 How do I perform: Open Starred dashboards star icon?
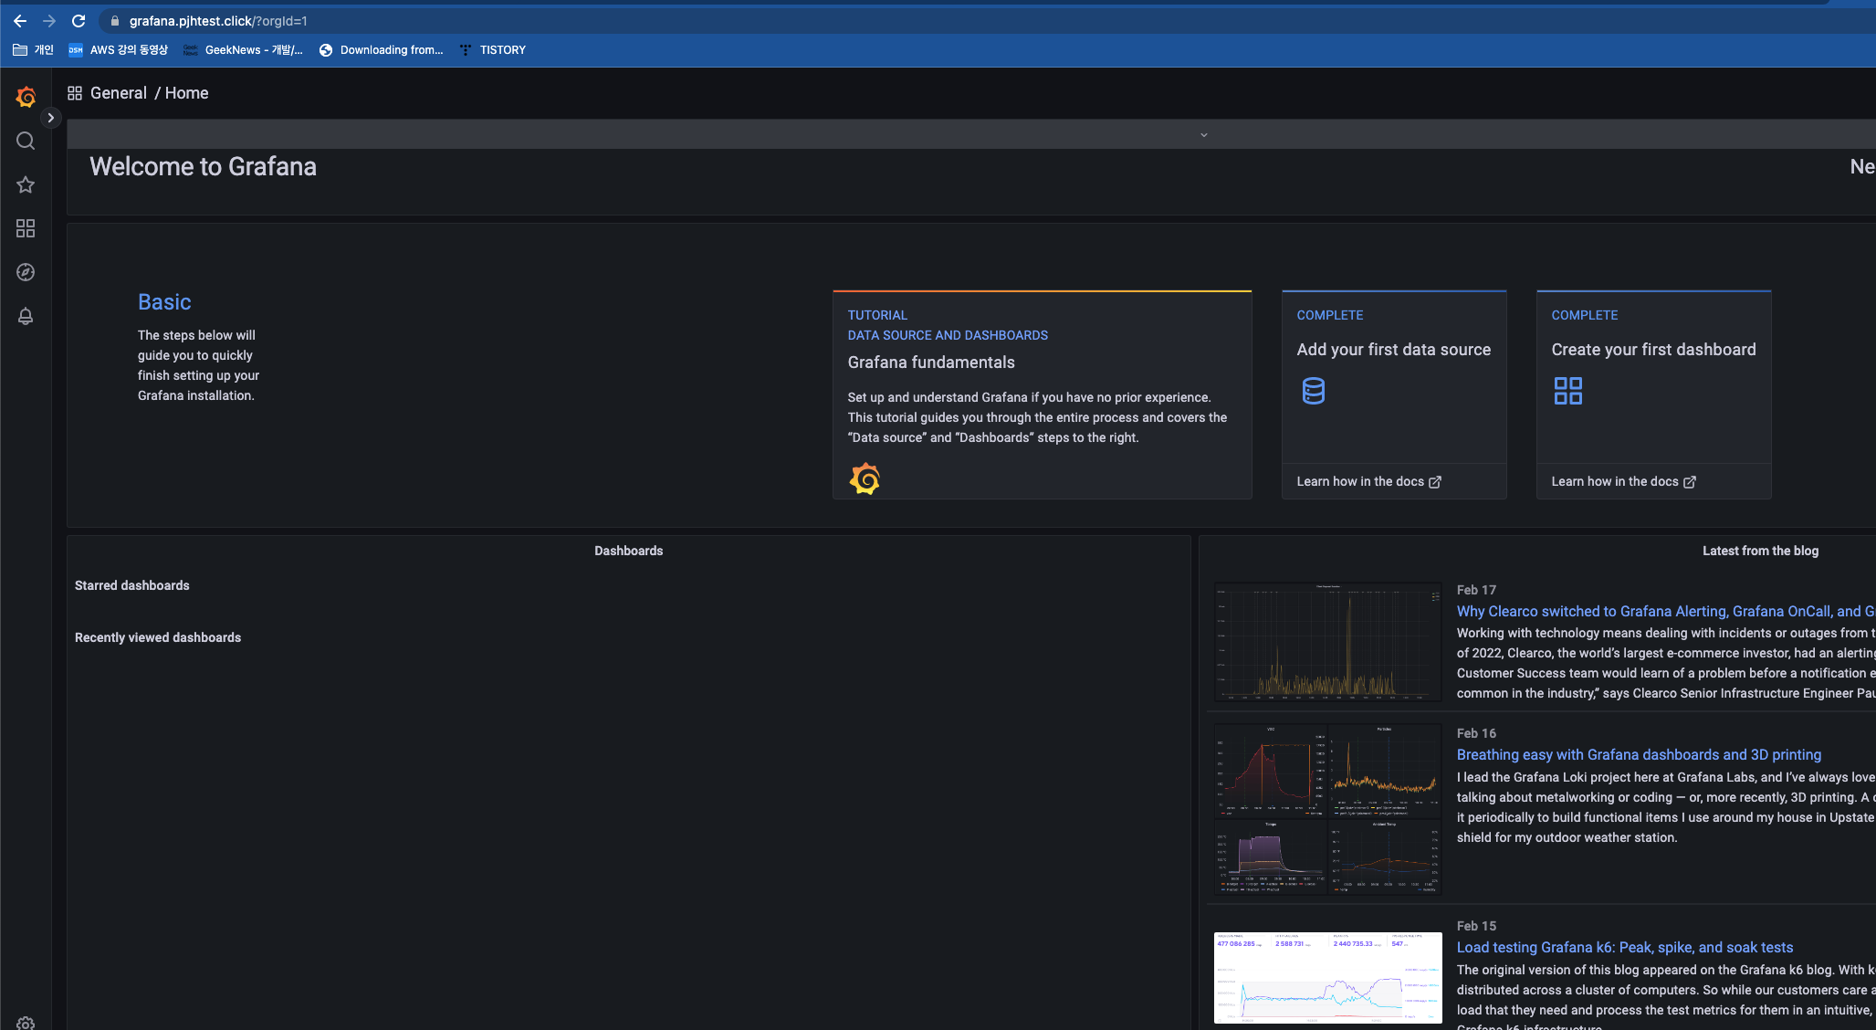tap(26, 184)
